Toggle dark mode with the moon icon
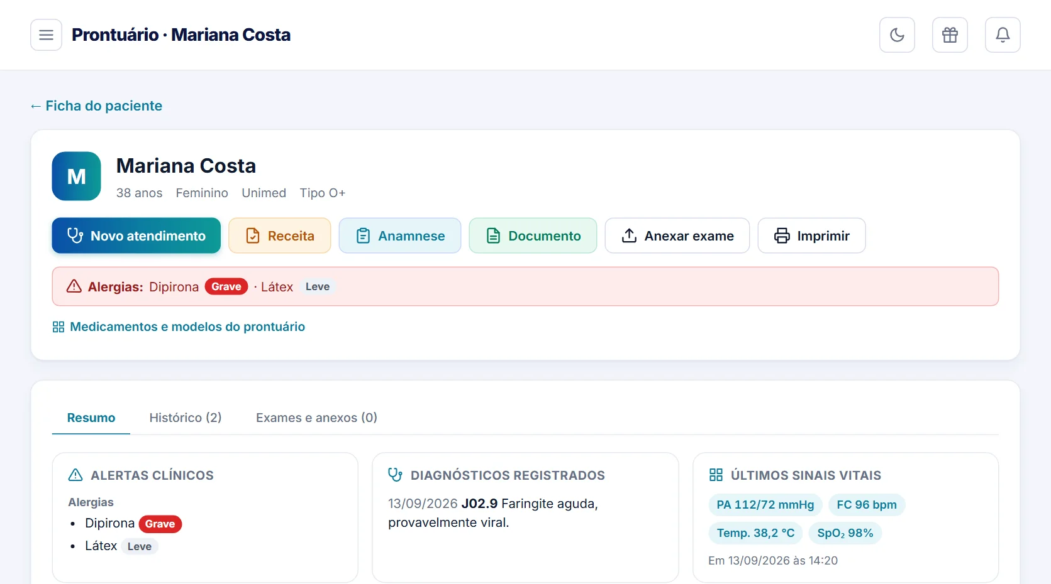This screenshot has width=1051, height=584. click(897, 35)
